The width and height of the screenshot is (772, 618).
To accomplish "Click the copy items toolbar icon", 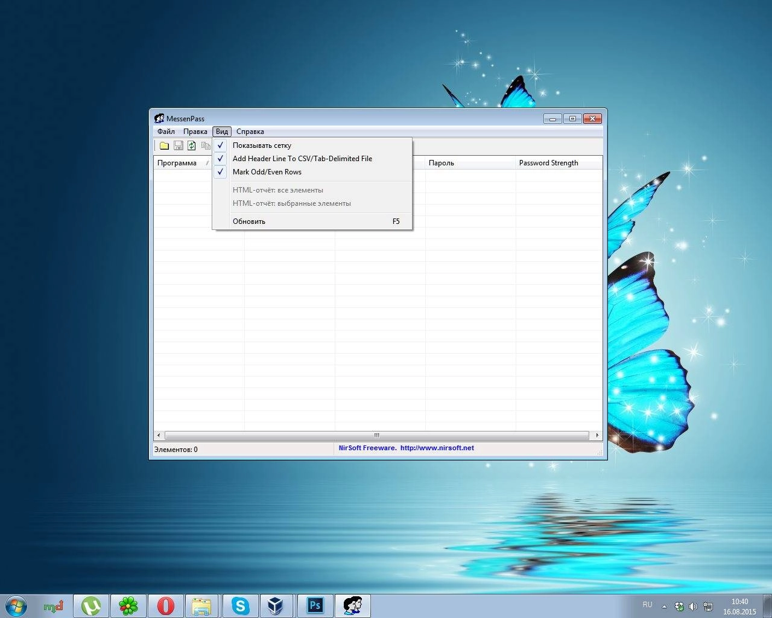I will click(x=206, y=145).
